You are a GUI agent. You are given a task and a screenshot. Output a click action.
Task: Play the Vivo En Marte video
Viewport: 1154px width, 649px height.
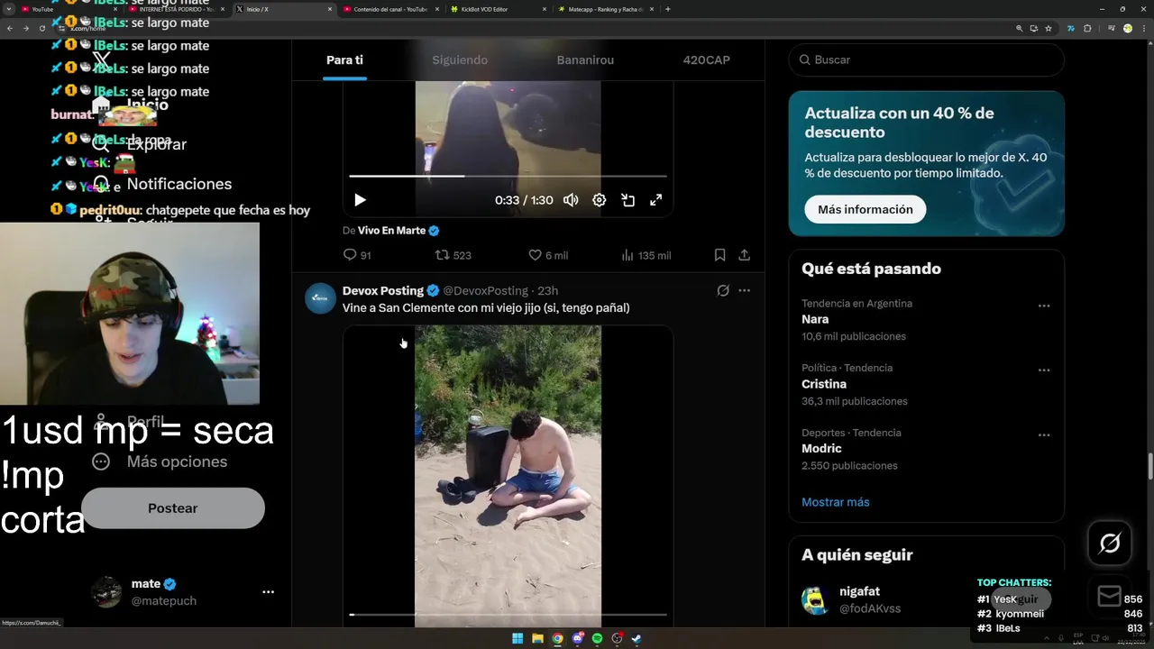tap(360, 200)
